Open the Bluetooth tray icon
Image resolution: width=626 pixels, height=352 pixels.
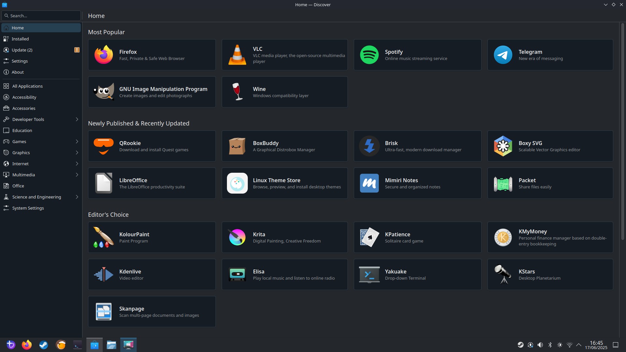tap(550, 345)
